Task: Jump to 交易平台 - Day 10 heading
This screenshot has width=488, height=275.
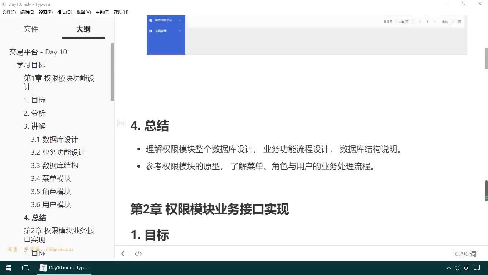Action: 38,52
